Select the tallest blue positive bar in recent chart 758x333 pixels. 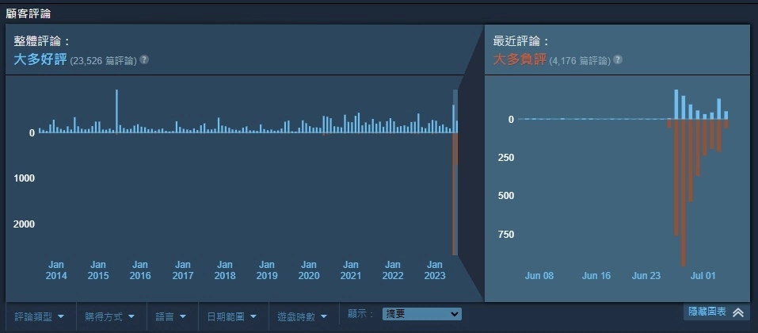676,104
